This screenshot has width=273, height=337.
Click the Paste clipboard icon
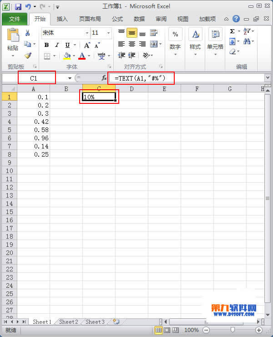click(x=13, y=35)
